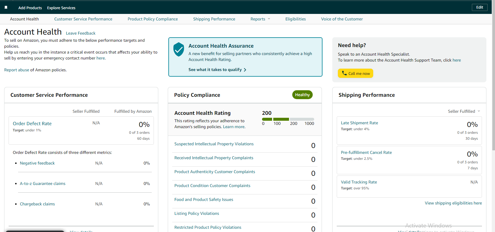This screenshot has width=495, height=232.
Task: Click the N/A value for Valid Tracking Rate
Action: pos(474,182)
